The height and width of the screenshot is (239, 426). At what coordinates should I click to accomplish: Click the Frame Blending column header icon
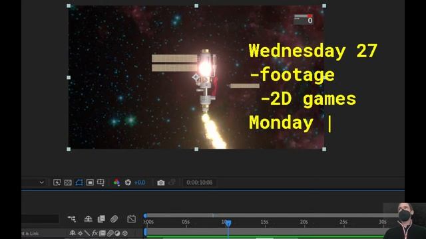pyautogui.click(x=103, y=233)
